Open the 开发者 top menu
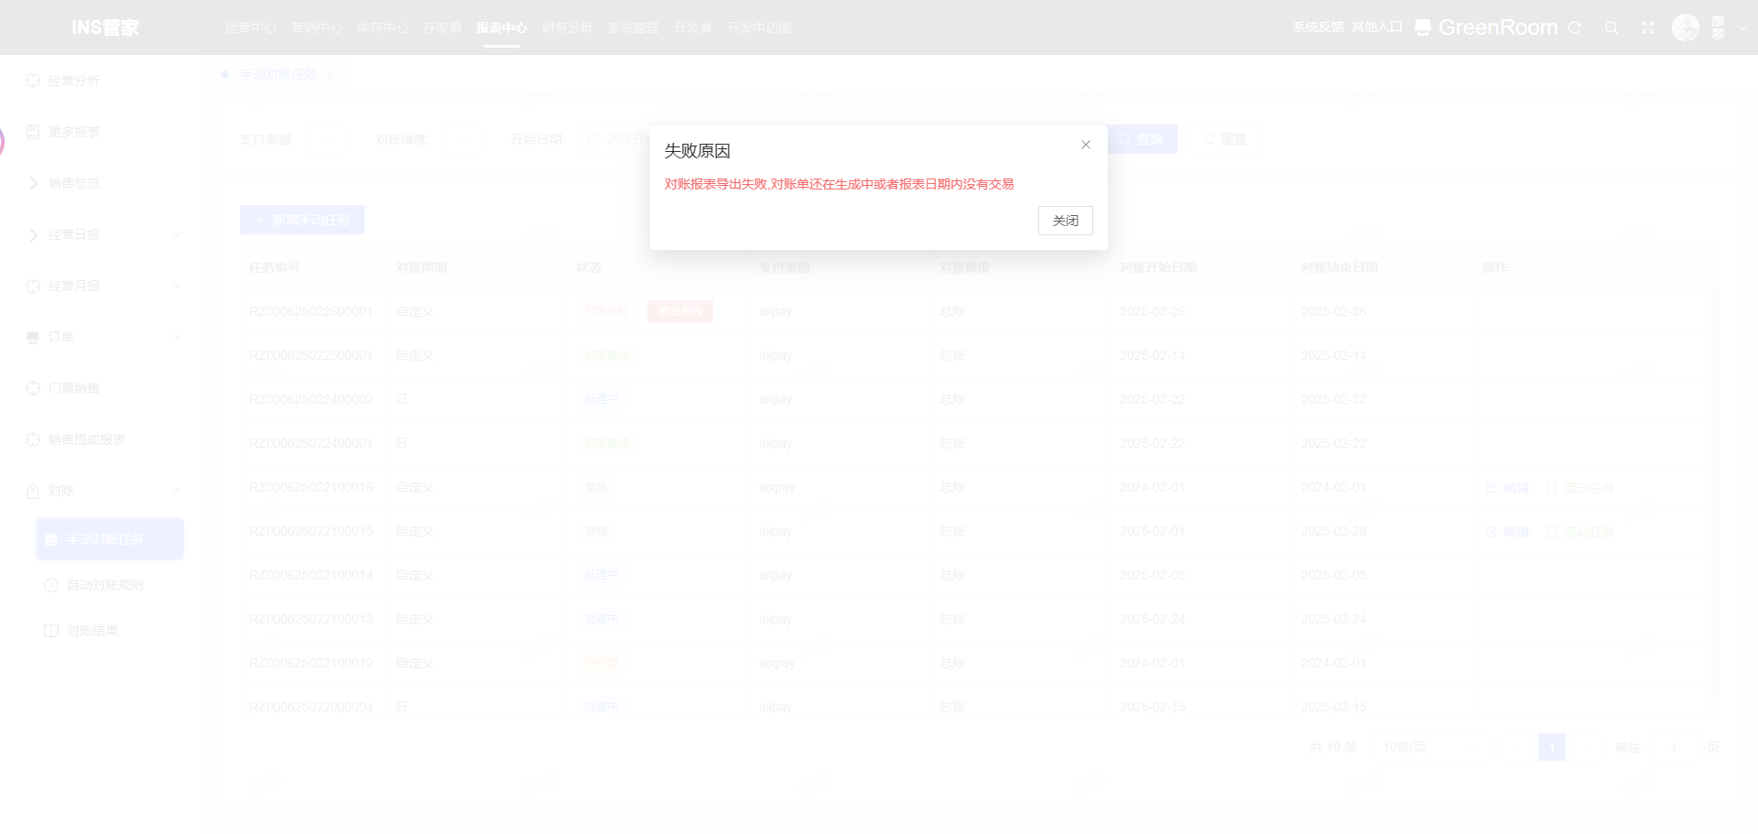 (693, 27)
